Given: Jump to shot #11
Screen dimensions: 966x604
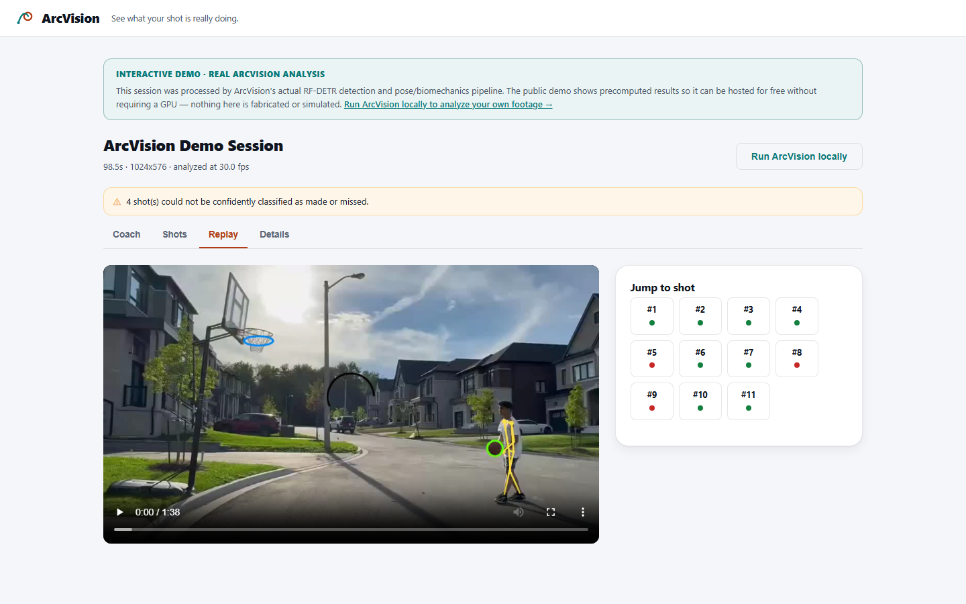Looking at the screenshot, I should pyautogui.click(x=749, y=401).
